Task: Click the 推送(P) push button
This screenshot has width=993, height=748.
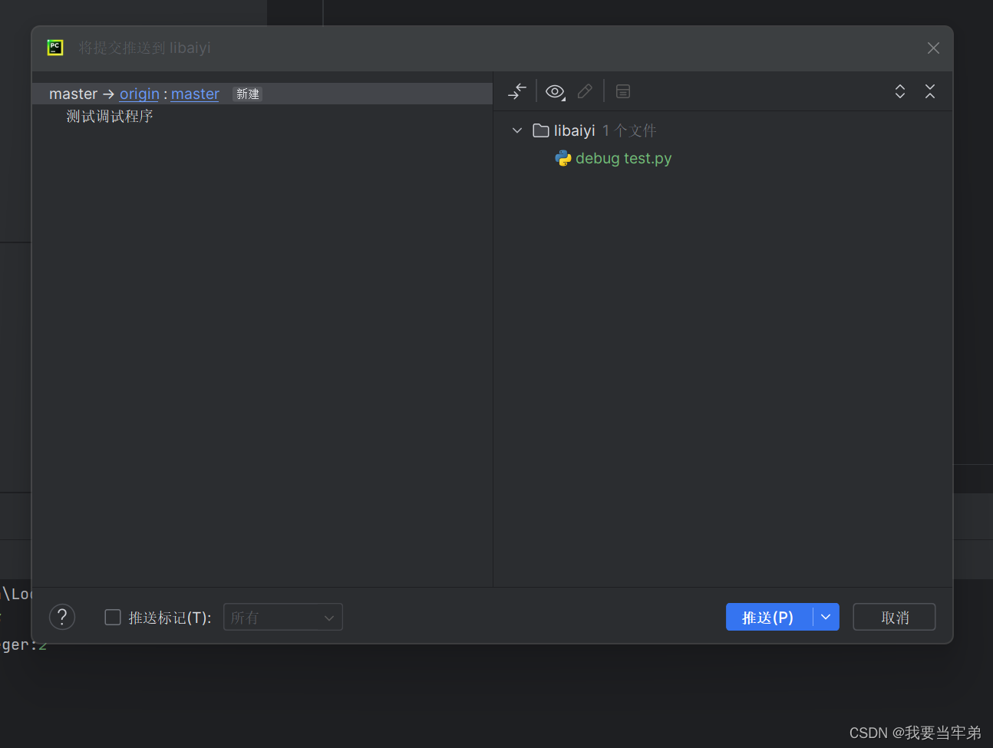Action: coord(769,617)
